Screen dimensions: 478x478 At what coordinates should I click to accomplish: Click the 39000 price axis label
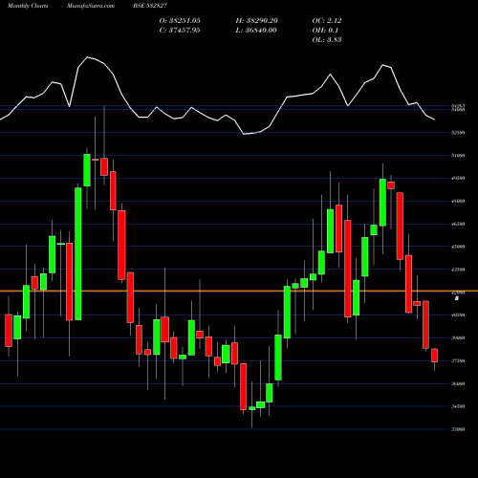point(458,338)
